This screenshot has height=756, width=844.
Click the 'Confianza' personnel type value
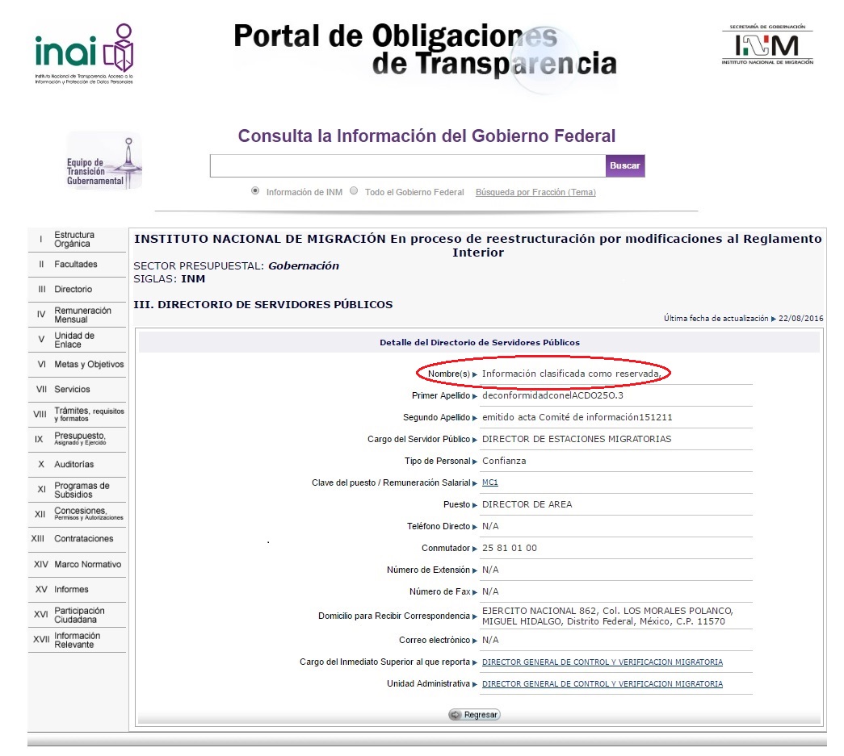[x=504, y=461]
